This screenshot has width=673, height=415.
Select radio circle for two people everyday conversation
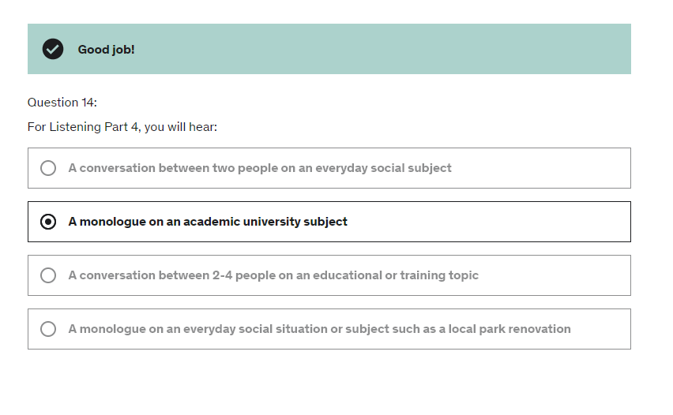point(48,168)
